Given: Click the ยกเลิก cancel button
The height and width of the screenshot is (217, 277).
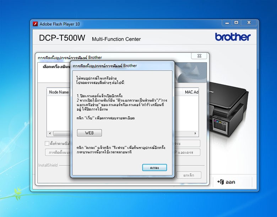Looking at the screenshot, I should pyautogui.click(x=189, y=175).
